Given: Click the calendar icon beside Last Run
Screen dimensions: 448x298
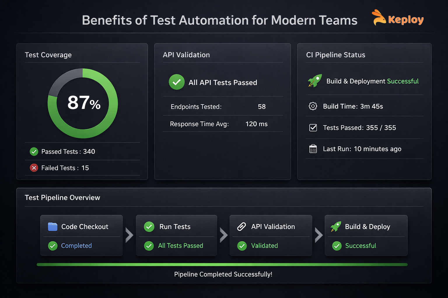Looking at the screenshot, I should 313,149.
